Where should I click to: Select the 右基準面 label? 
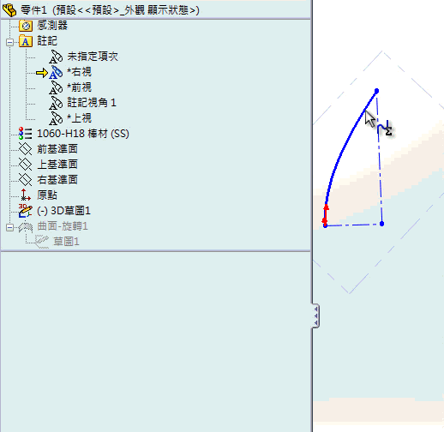tap(57, 180)
